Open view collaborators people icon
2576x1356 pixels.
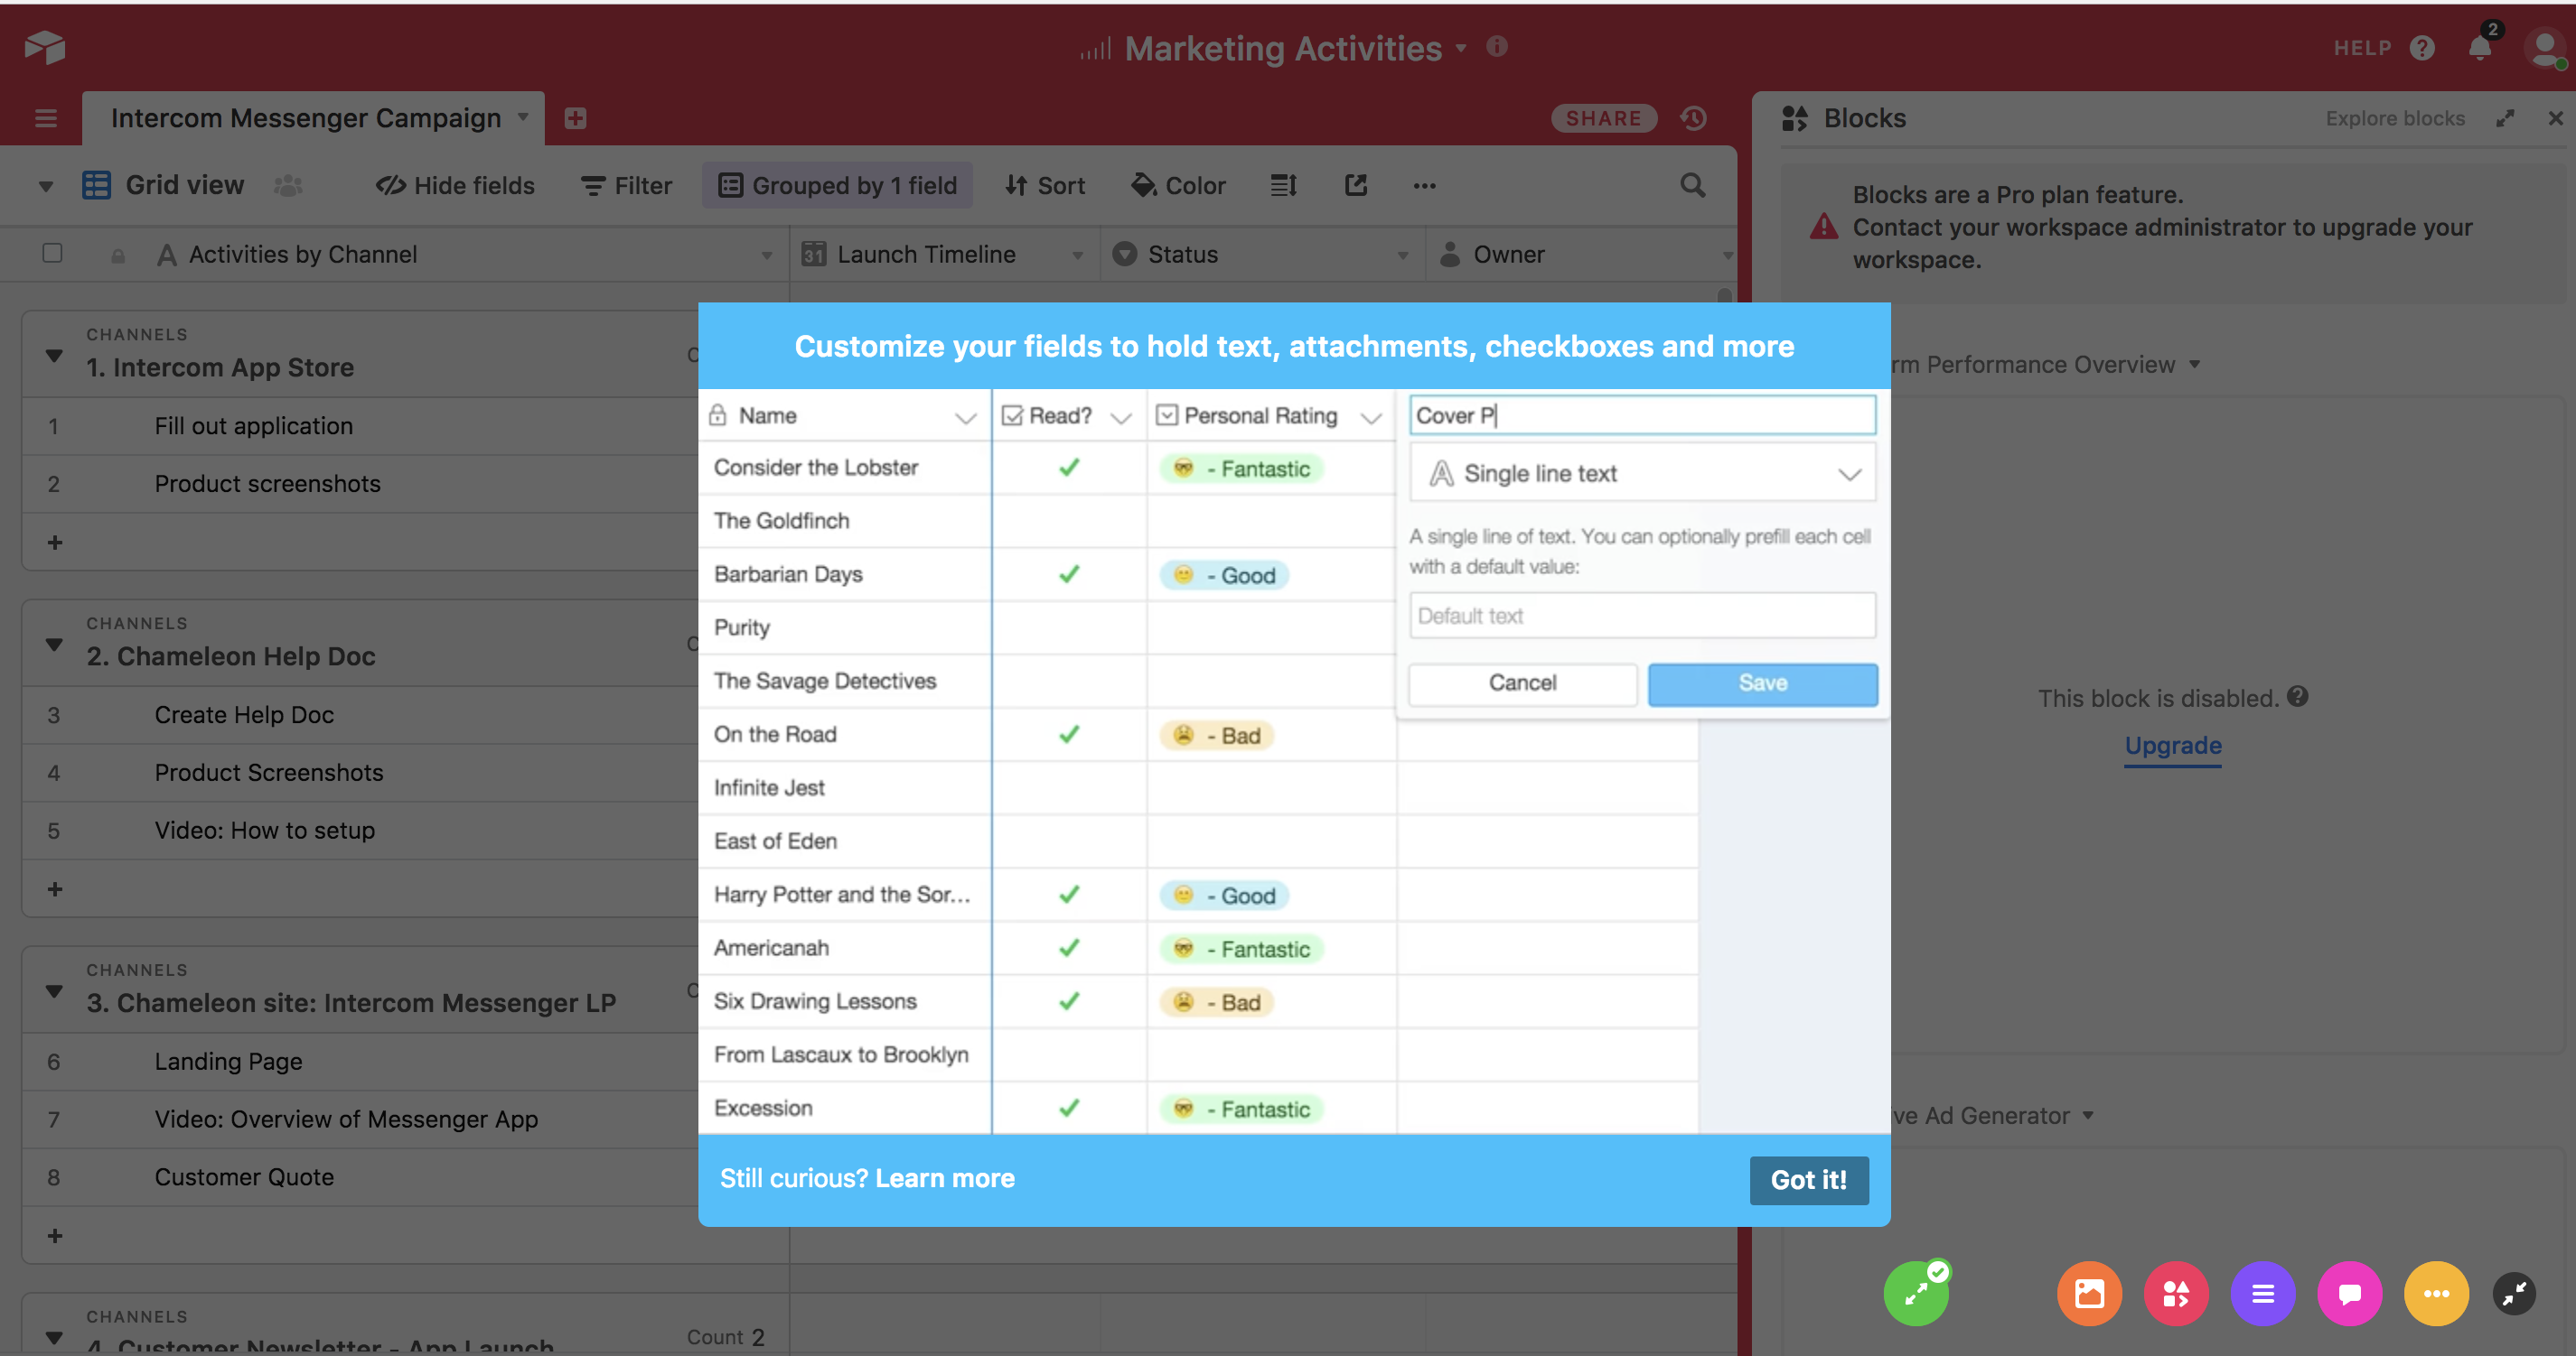(x=288, y=186)
